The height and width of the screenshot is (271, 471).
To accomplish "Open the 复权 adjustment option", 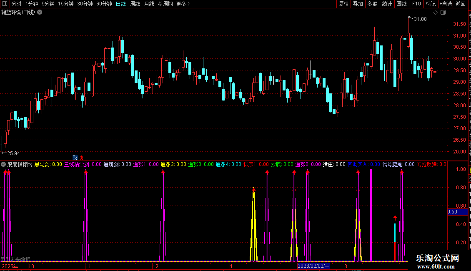I will click(343, 4).
